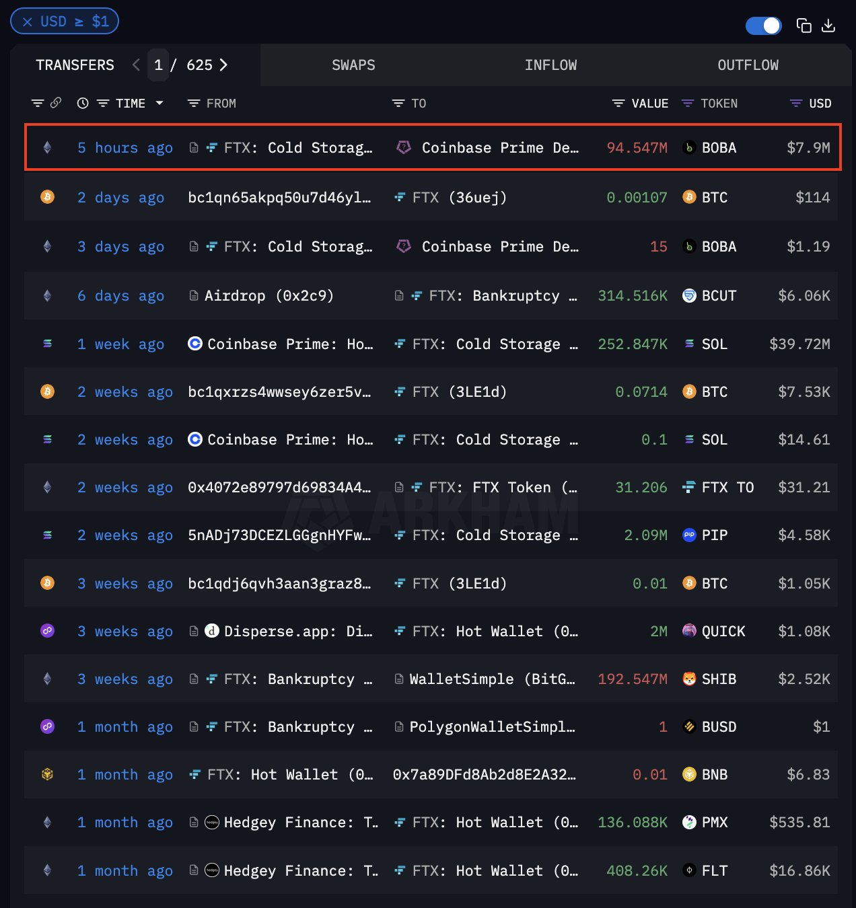Open PolygonWalletSimpl… recipient
Screen dimensions: 856x908
492,726
